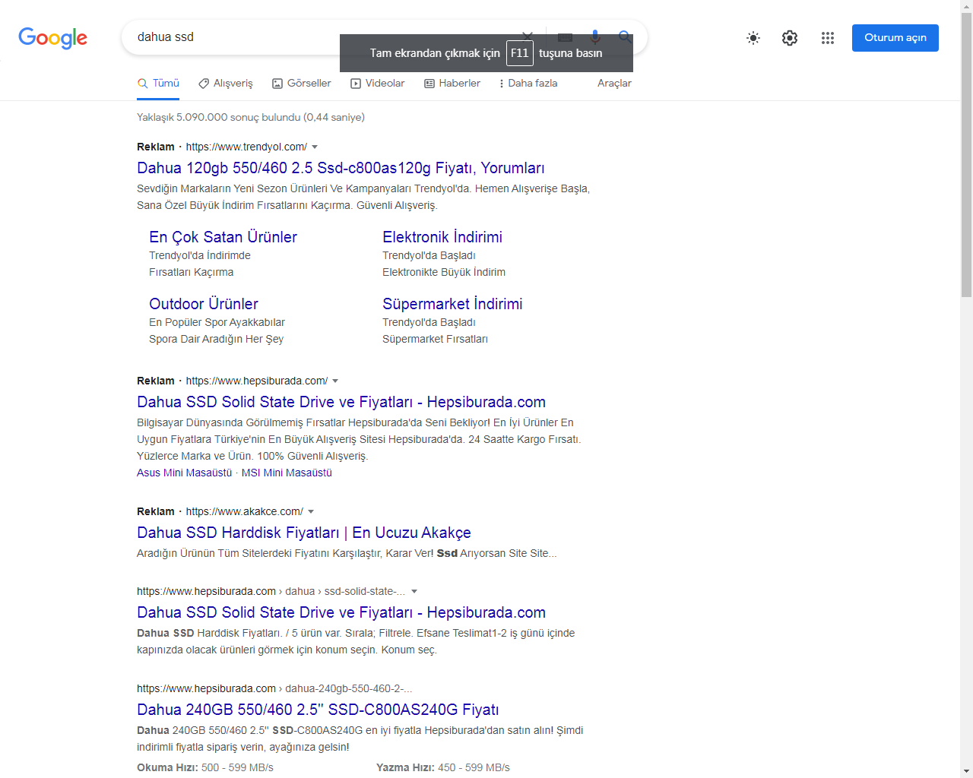Click the Yazma Hızı: 450 - 599 MB/s text
The height and width of the screenshot is (778, 973).
pos(443,767)
